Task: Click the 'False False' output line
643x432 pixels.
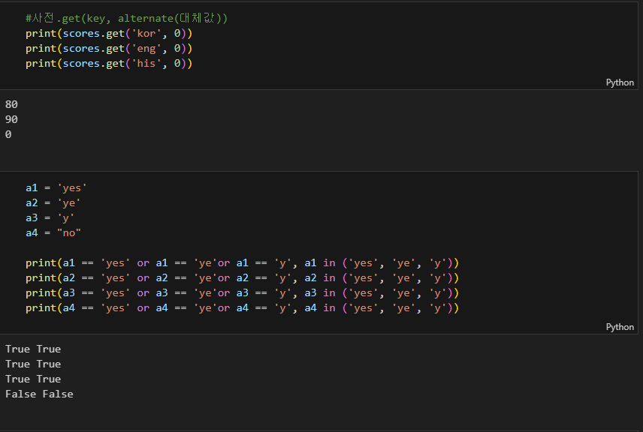Action: click(39, 394)
